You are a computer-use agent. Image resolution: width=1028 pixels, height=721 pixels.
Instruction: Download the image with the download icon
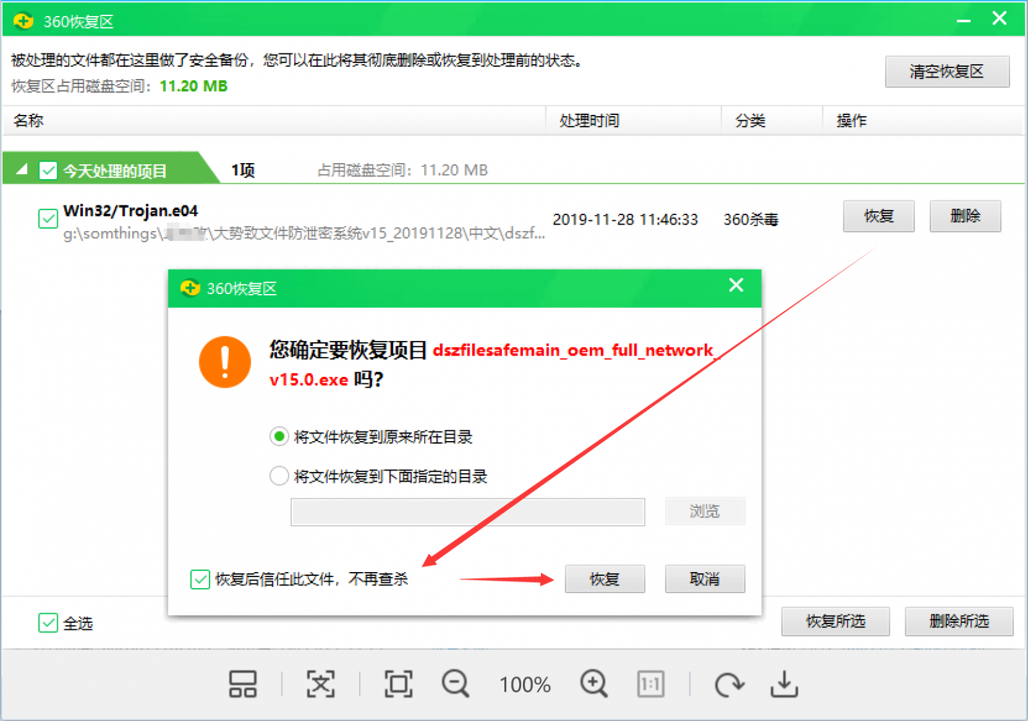pyautogui.click(x=784, y=684)
